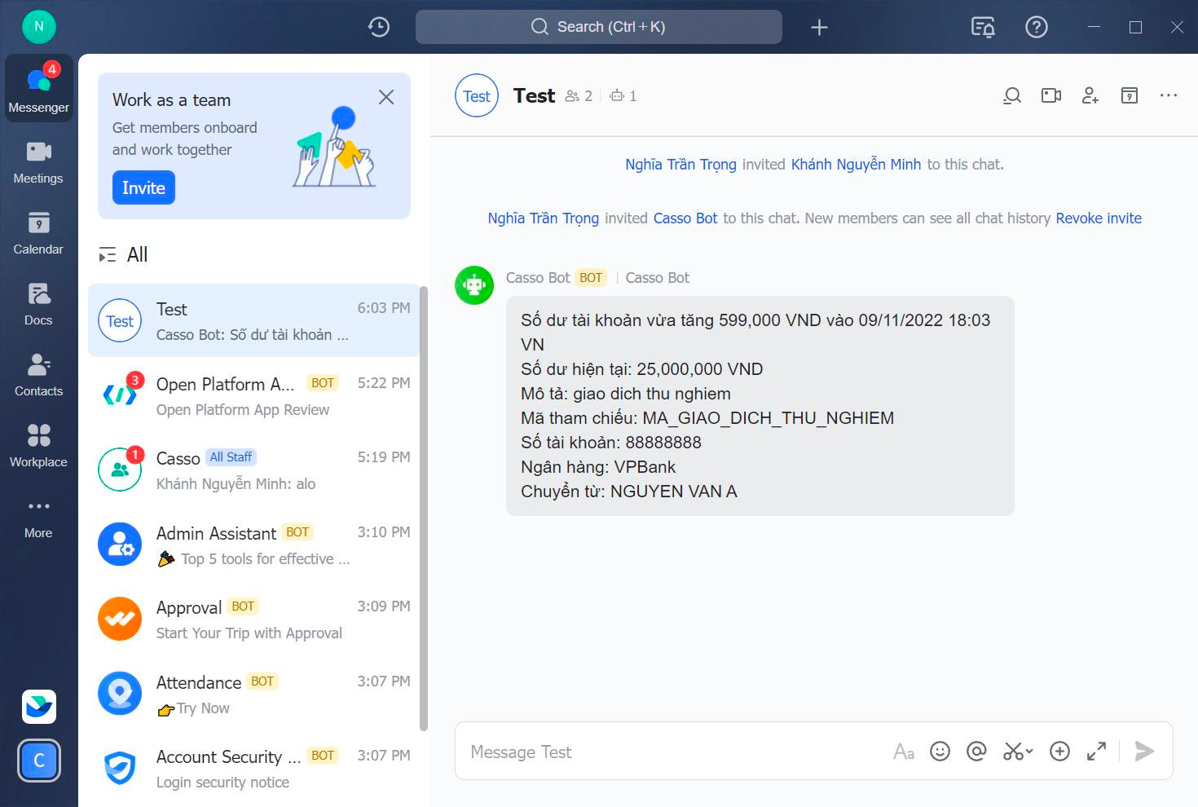Open Calendar in the left navigation
The width and height of the screenshot is (1198, 807).
[38, 232]
